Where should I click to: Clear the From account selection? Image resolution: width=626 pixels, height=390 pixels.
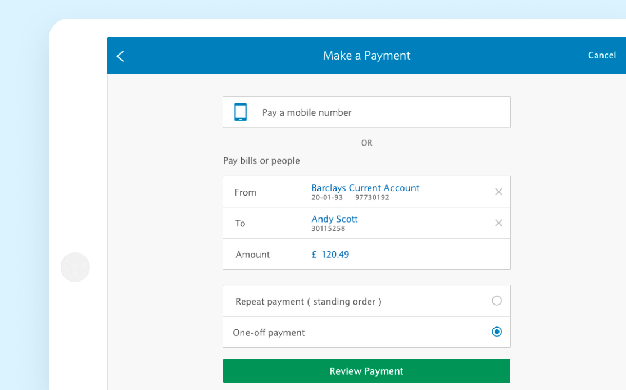click(498, 192)
